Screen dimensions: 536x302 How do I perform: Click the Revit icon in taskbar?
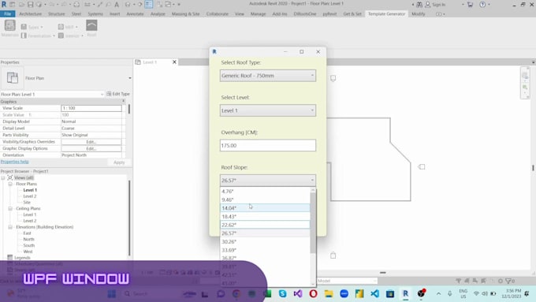click(405, 293)
